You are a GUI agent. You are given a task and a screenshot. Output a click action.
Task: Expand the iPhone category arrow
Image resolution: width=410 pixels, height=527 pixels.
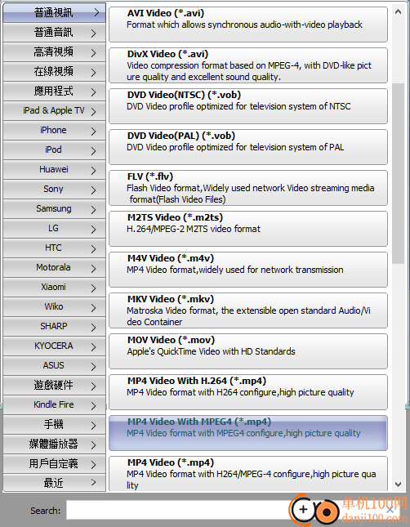93,131
